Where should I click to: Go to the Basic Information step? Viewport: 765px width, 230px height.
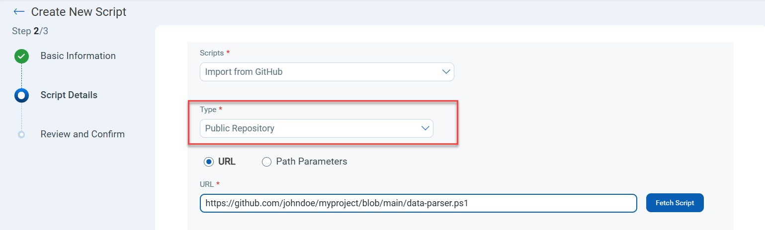[x=78, y=56]
